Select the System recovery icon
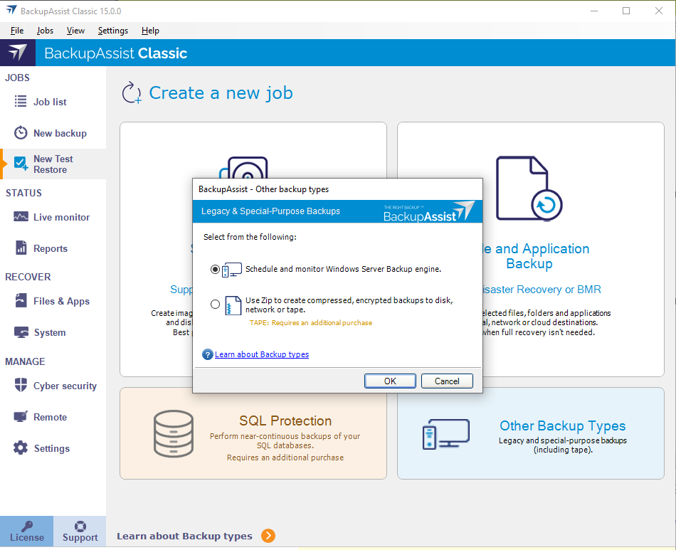The width and height of the screenshot is (676, 550). coord(21,332)
